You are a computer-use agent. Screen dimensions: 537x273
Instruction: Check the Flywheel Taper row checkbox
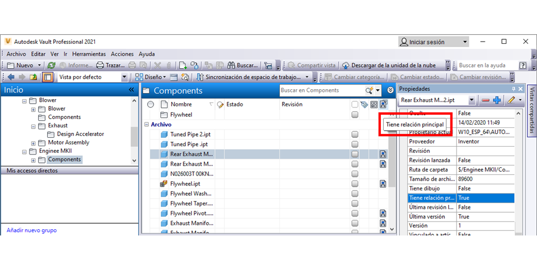[x=355, y=204]
